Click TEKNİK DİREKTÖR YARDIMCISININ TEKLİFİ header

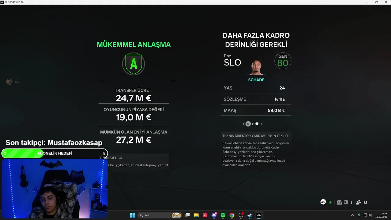(x=255, y=135)
